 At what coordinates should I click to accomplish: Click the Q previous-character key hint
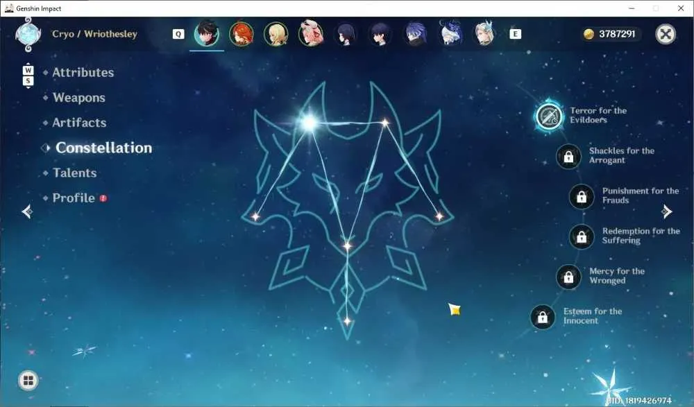pyautogui.click(x=178, y=34)
